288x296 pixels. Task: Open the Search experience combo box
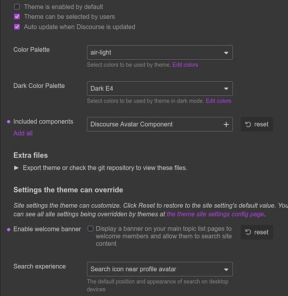coord(160,269)
